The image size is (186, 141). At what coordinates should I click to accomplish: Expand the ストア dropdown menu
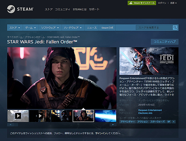(15, 28)
